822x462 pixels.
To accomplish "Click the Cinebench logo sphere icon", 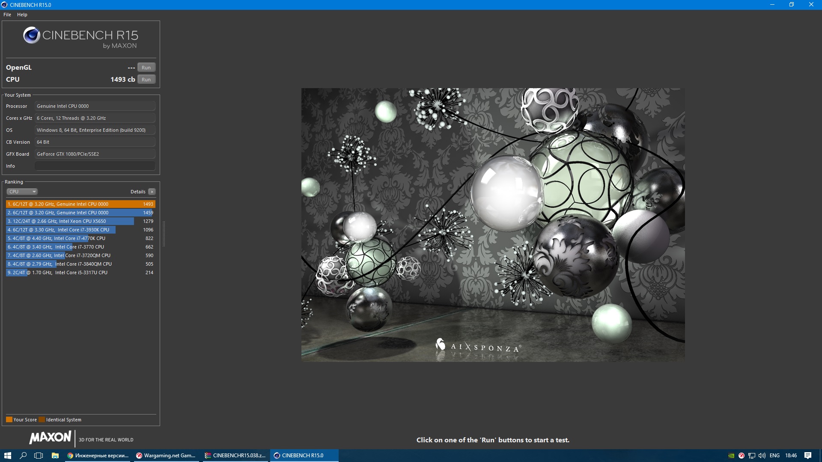I will 32,35.
